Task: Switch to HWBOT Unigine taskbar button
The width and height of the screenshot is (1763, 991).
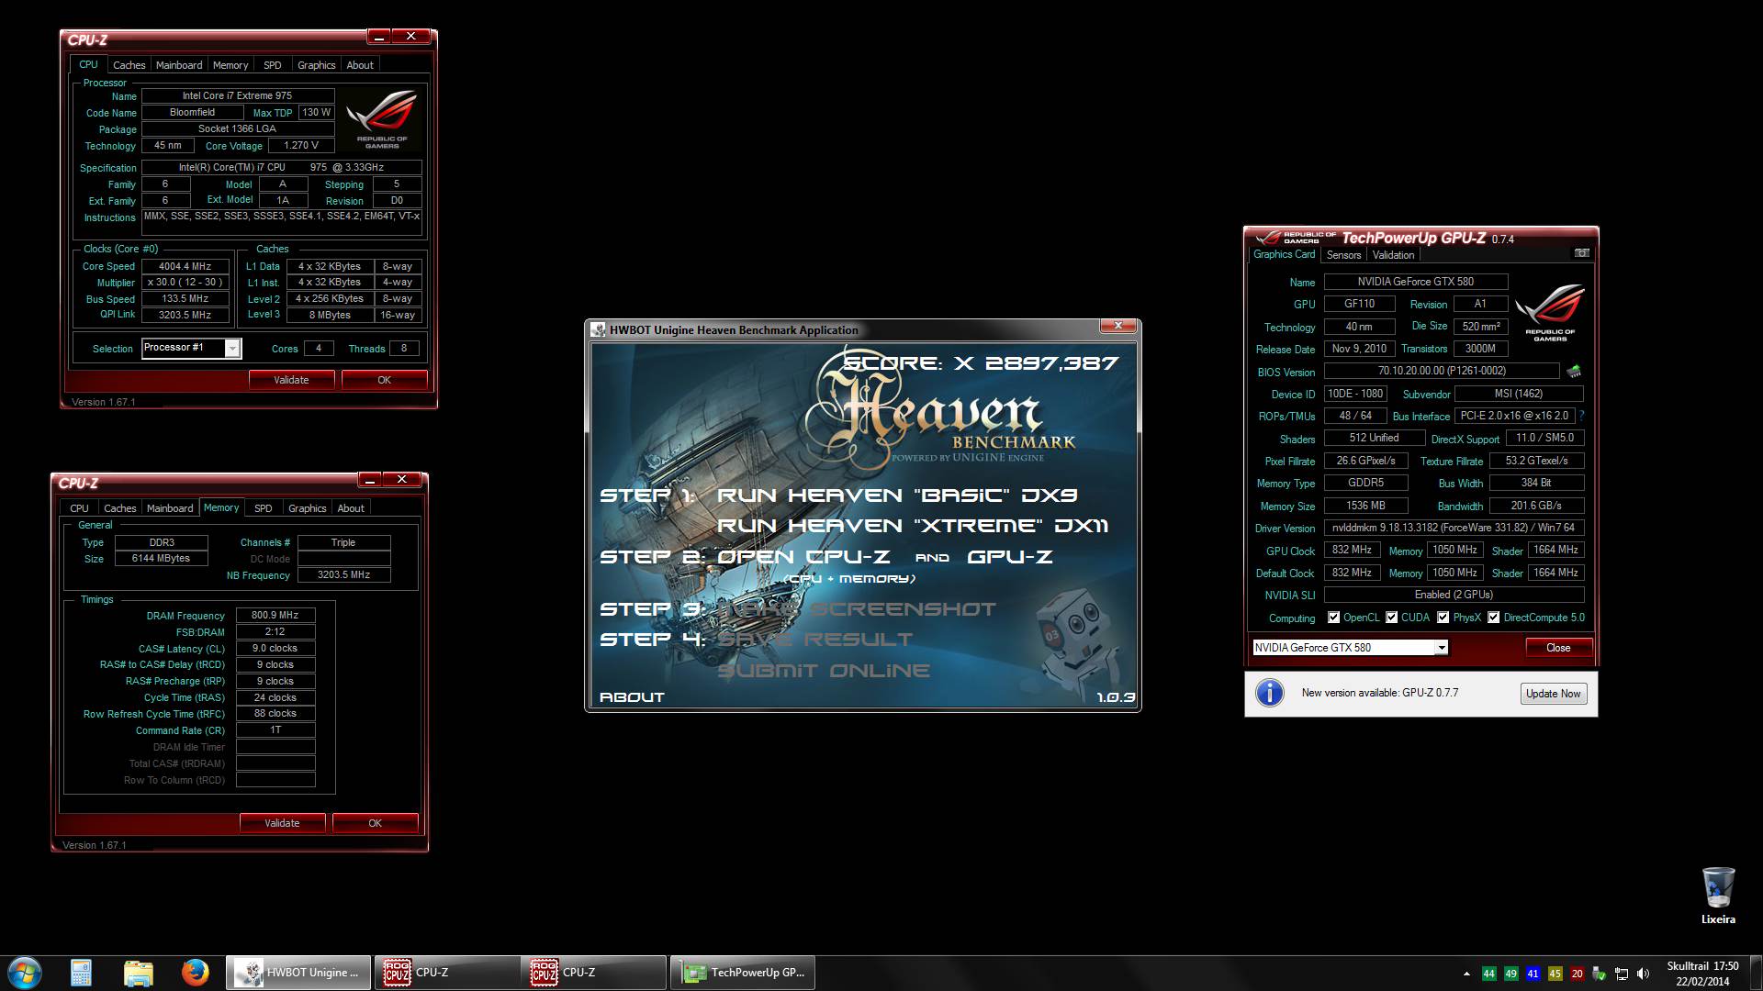Action: [x=298, y=973]
